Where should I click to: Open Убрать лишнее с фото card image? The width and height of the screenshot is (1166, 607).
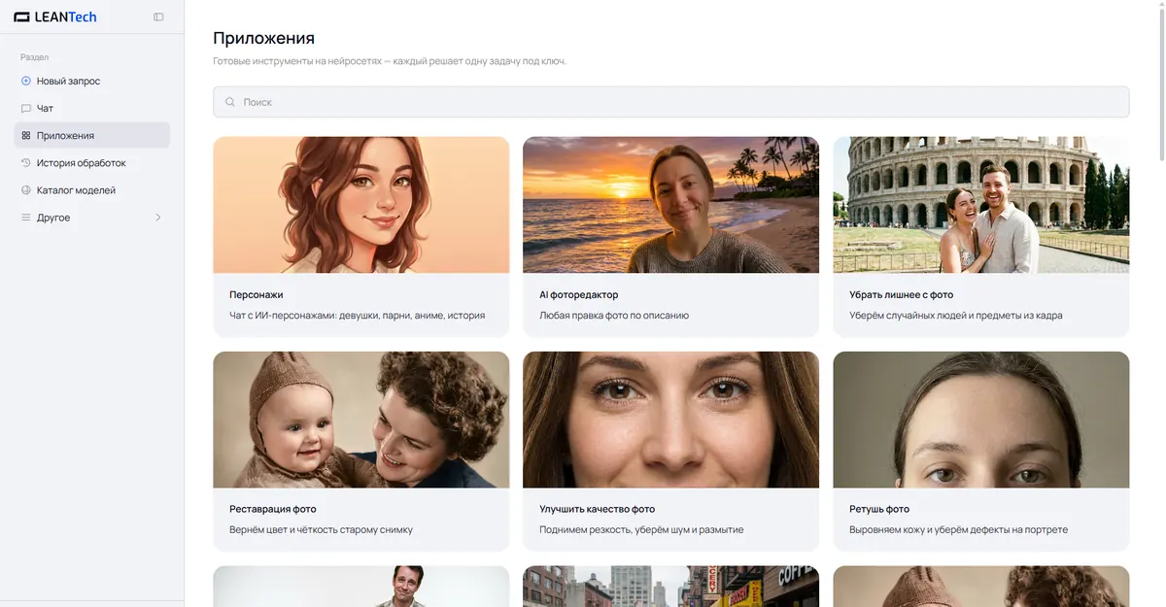click(x=981, y=205)
